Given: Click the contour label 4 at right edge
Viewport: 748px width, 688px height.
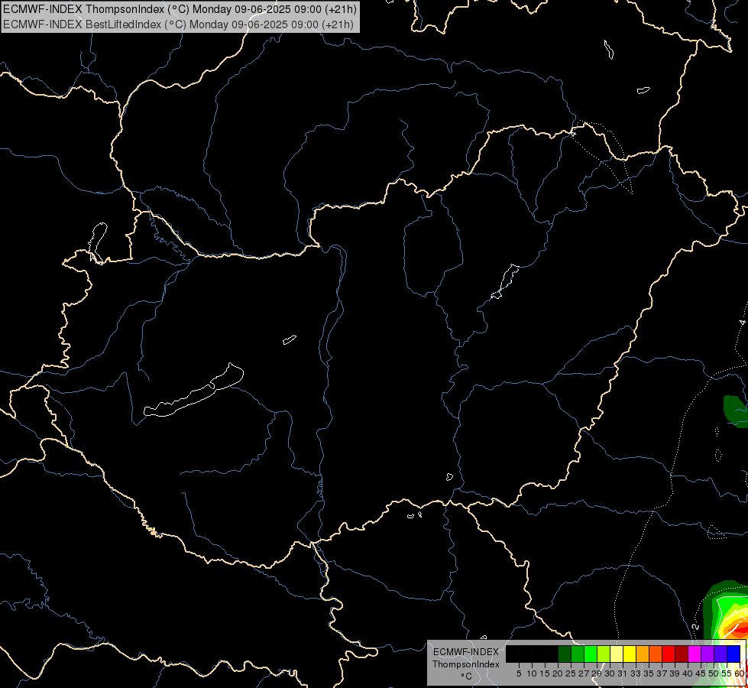Looking at the screenshot, I should pyautogui.click(x=743, y=323).
